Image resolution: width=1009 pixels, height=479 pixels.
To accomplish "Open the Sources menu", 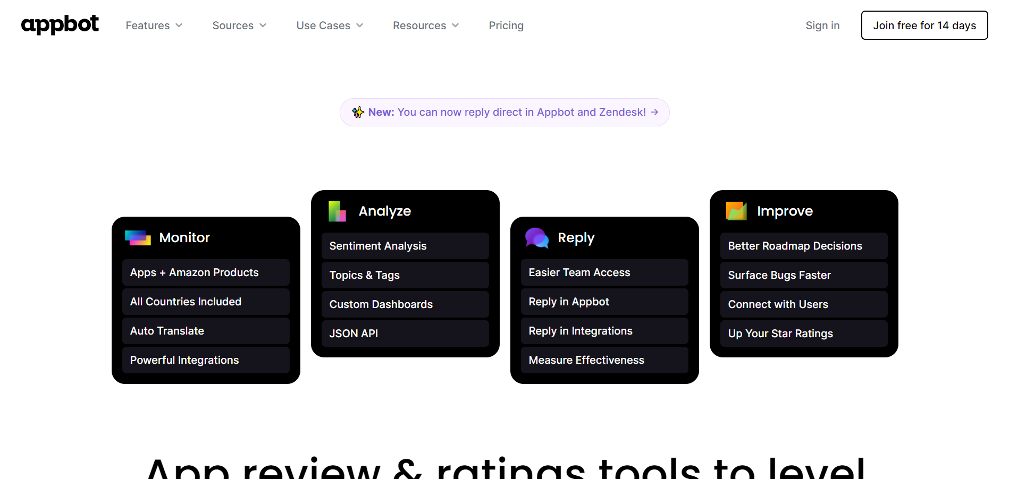I will click(239, 25).
